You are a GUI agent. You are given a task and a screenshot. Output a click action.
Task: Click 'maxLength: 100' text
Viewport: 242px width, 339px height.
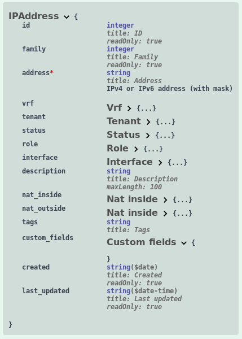tap(134, 187)
